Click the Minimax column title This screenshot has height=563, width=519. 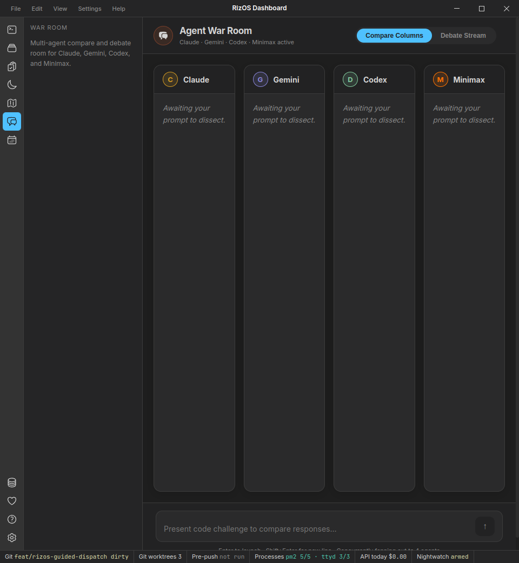469,80
